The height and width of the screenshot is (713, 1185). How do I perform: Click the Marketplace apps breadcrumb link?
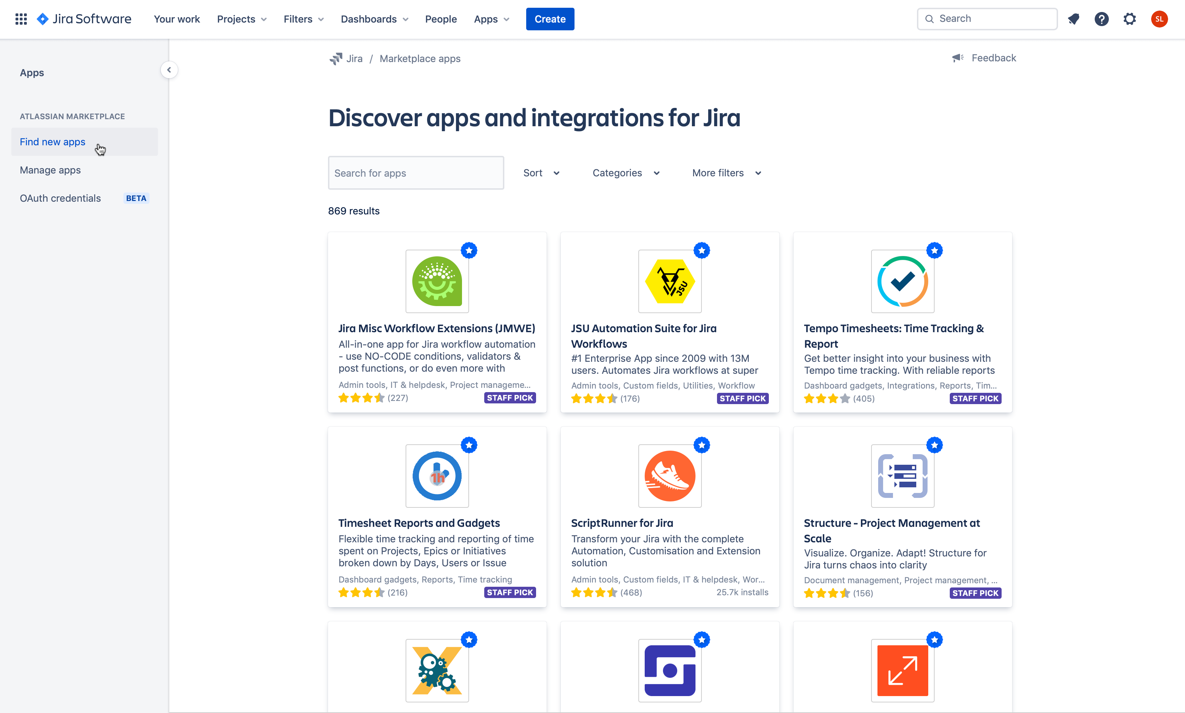pos(419,59)
